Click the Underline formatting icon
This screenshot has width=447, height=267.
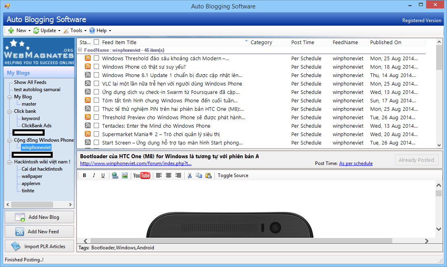point(103,175)
